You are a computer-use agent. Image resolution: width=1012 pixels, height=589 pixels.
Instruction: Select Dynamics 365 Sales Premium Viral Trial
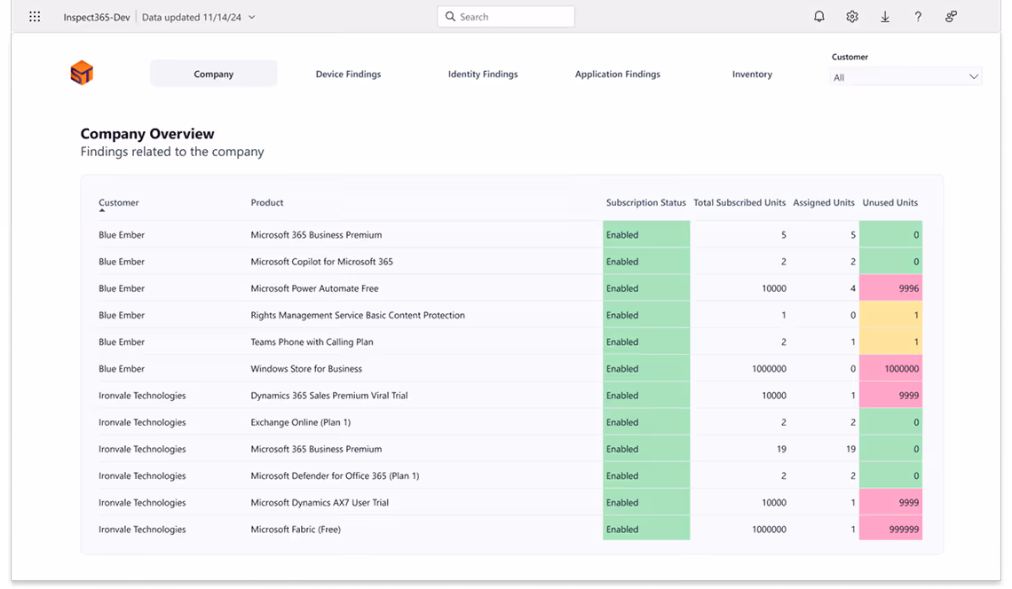[x=329, y=396]
